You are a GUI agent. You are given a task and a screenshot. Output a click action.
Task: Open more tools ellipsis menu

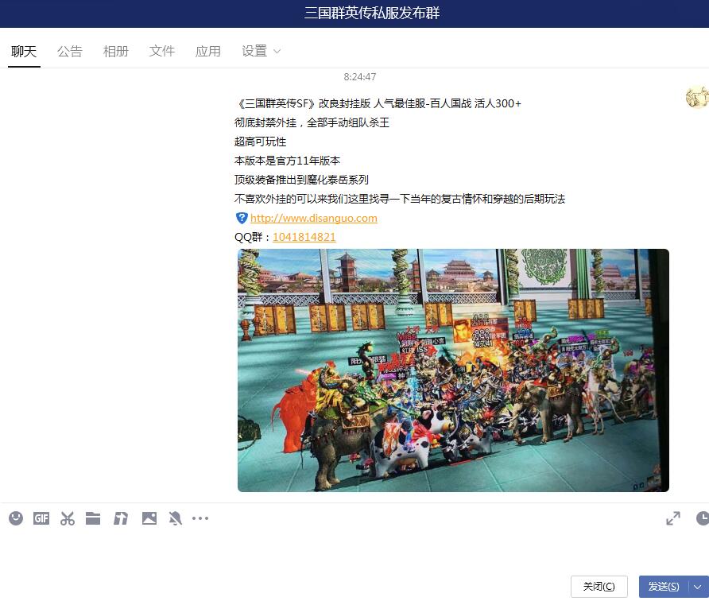point(200,518)
